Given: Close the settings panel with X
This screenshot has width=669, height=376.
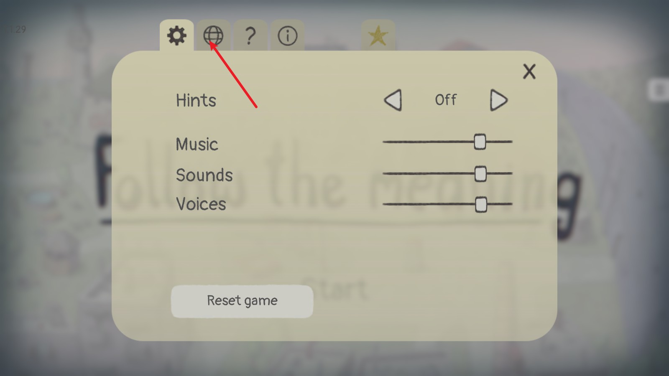Looking at the screenshot, I should pyautogui.click(x=529, y=71).
